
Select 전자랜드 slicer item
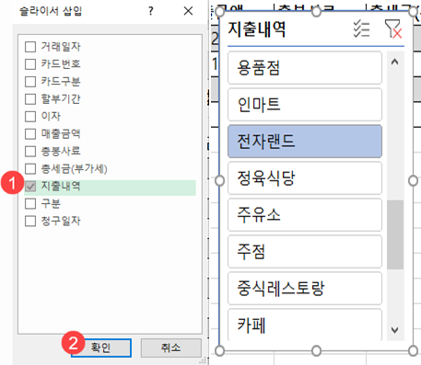point(305,142)
